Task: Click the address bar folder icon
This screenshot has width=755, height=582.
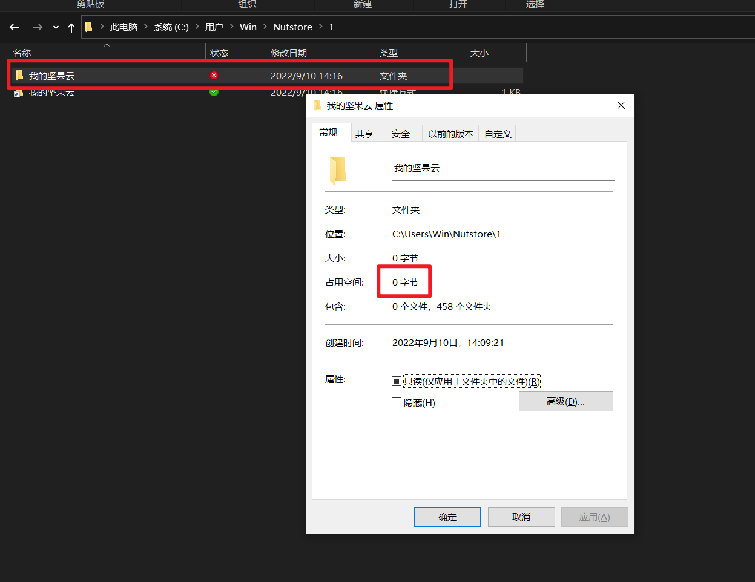Action: [x=88, y=27]
